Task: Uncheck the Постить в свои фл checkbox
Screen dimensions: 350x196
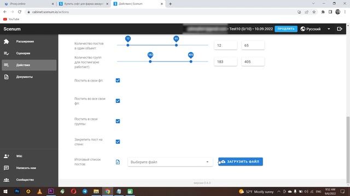Action: click(x=118, y=81)
